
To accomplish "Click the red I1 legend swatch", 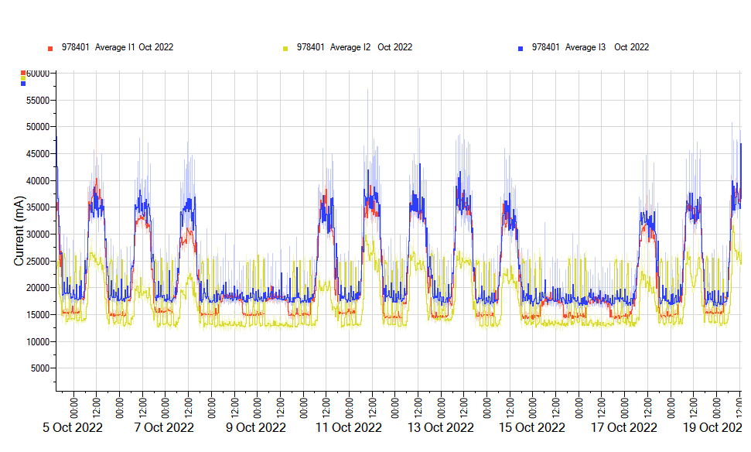I will pyautogui.click(x=50, y=49).
